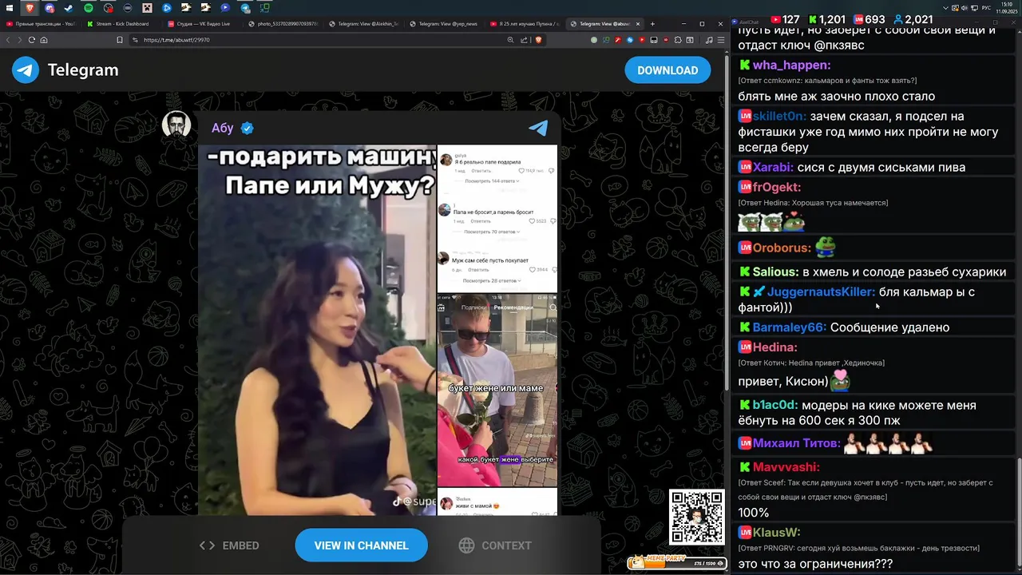
Task: Go back in browser history
Action: click(x=8, y=40)
